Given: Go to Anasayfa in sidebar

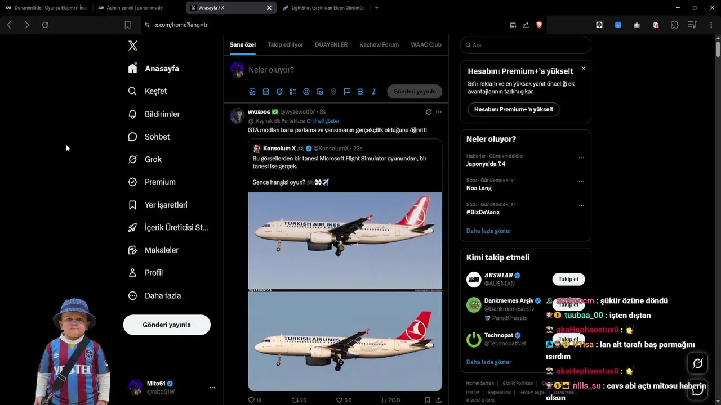Looking at the screenshot, I should pos(154,69).
